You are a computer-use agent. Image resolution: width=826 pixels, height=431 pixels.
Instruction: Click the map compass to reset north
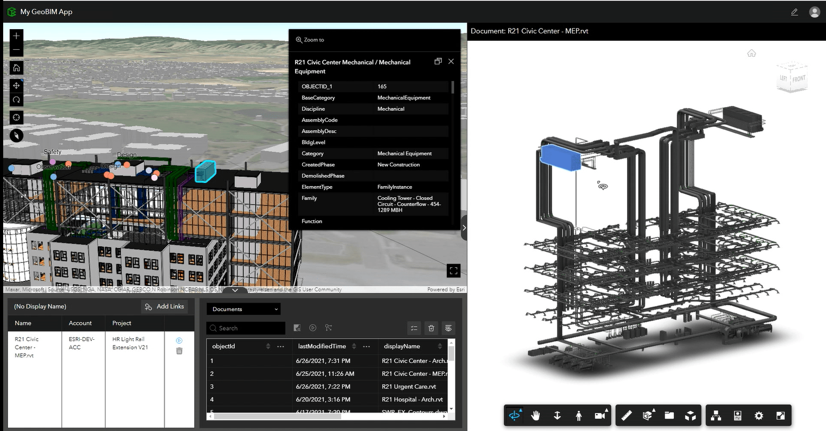[16, 100]
